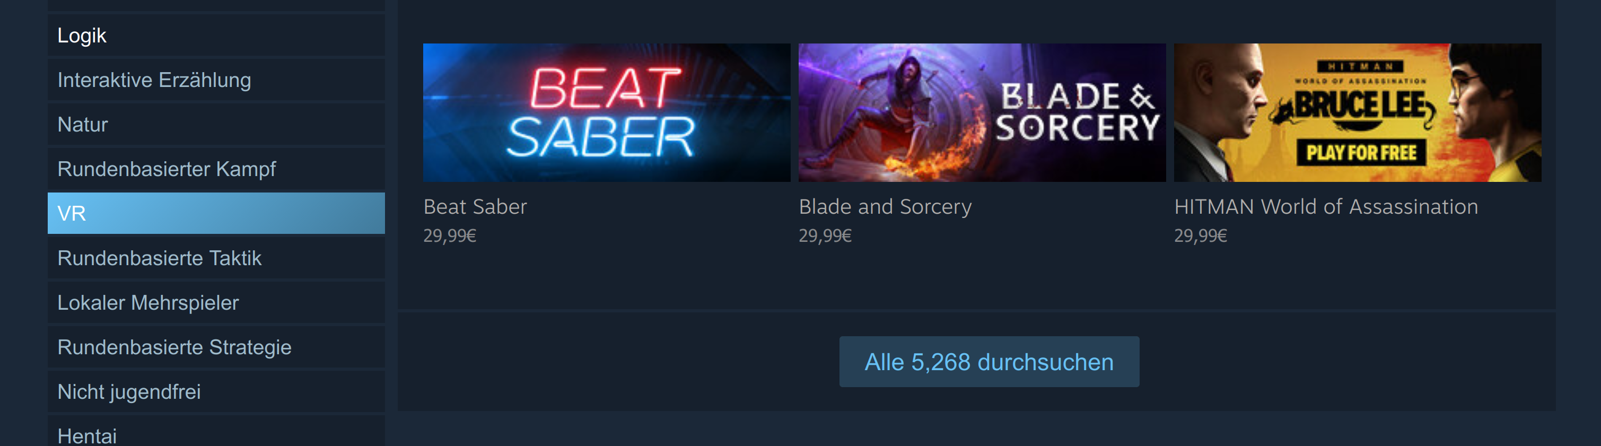Click the Alle 5,268 durchsuchen button
This screenshot has height=446, width=1601.
click(989, 362)
